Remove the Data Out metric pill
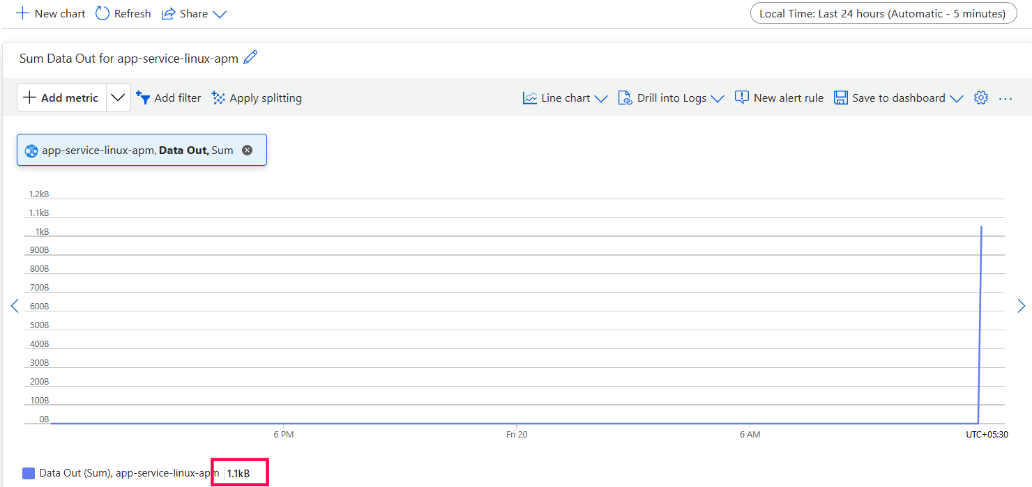 point(247,150)
